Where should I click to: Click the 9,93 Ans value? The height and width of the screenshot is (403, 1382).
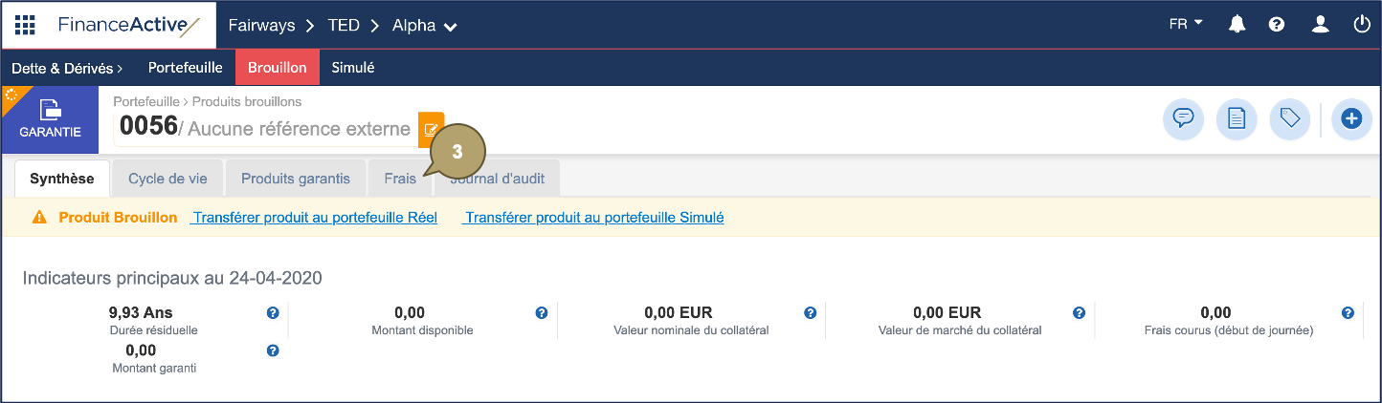[x=141, y=312]
